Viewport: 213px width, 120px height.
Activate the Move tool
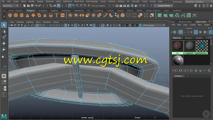tap(4, 43)
